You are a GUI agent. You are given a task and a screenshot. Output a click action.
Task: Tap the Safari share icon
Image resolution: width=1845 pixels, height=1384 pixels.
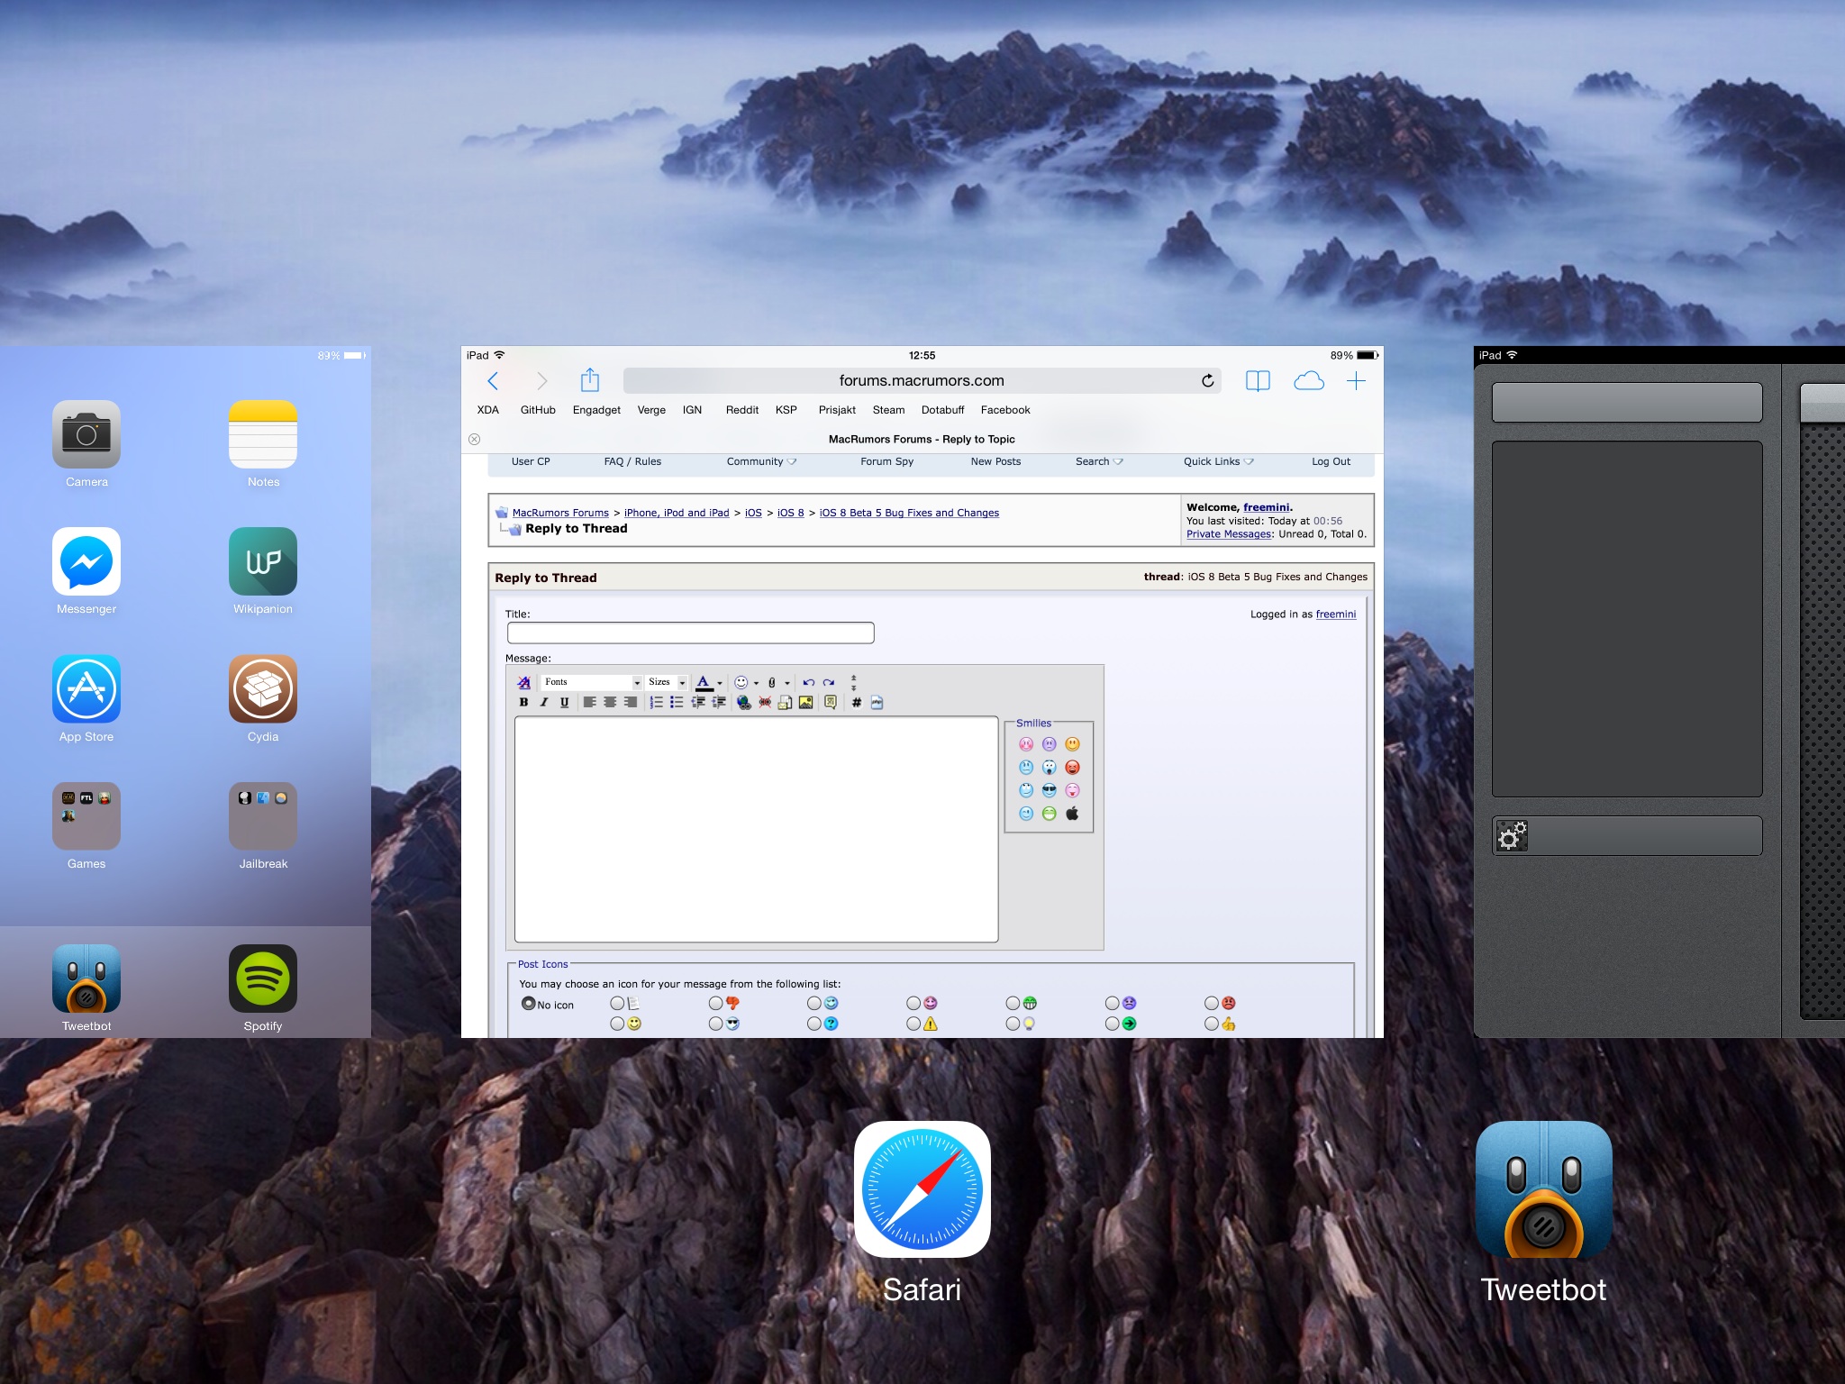589,380
